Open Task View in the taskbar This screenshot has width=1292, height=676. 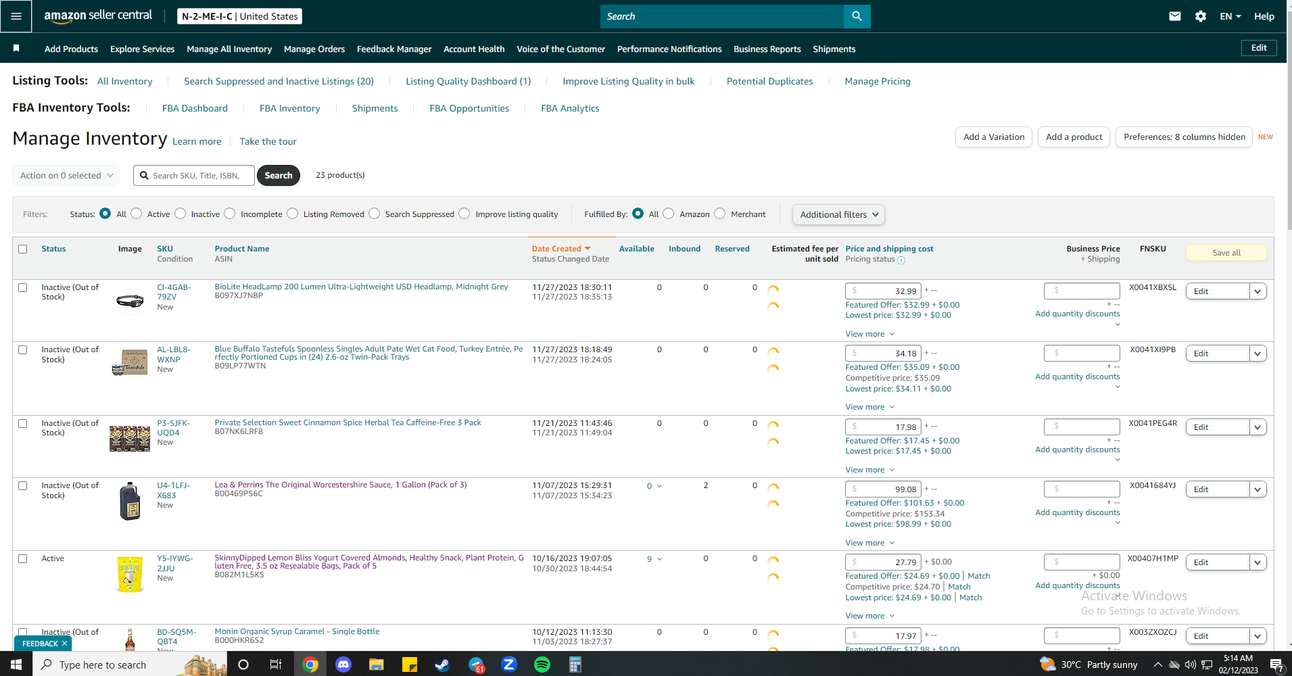click(276, 665)
